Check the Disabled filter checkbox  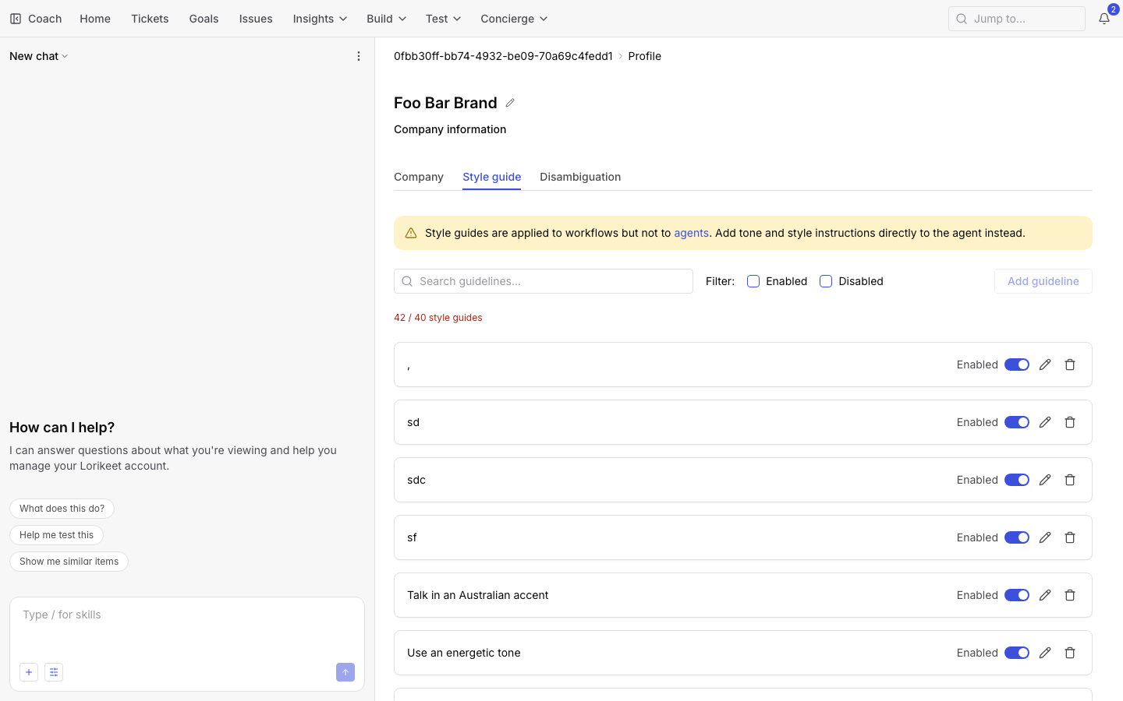coord(826,281)
